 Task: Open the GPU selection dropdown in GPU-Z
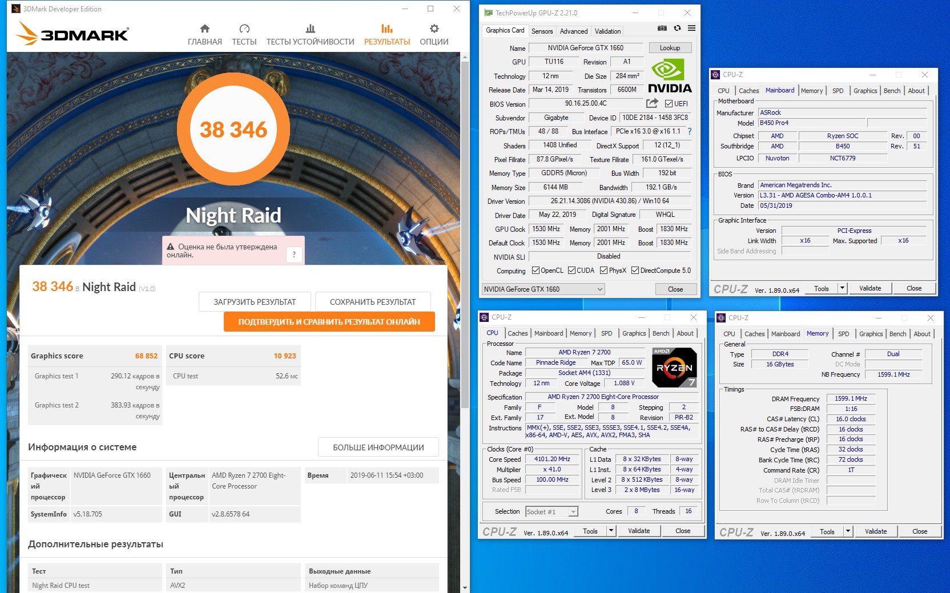click(544, 289)
